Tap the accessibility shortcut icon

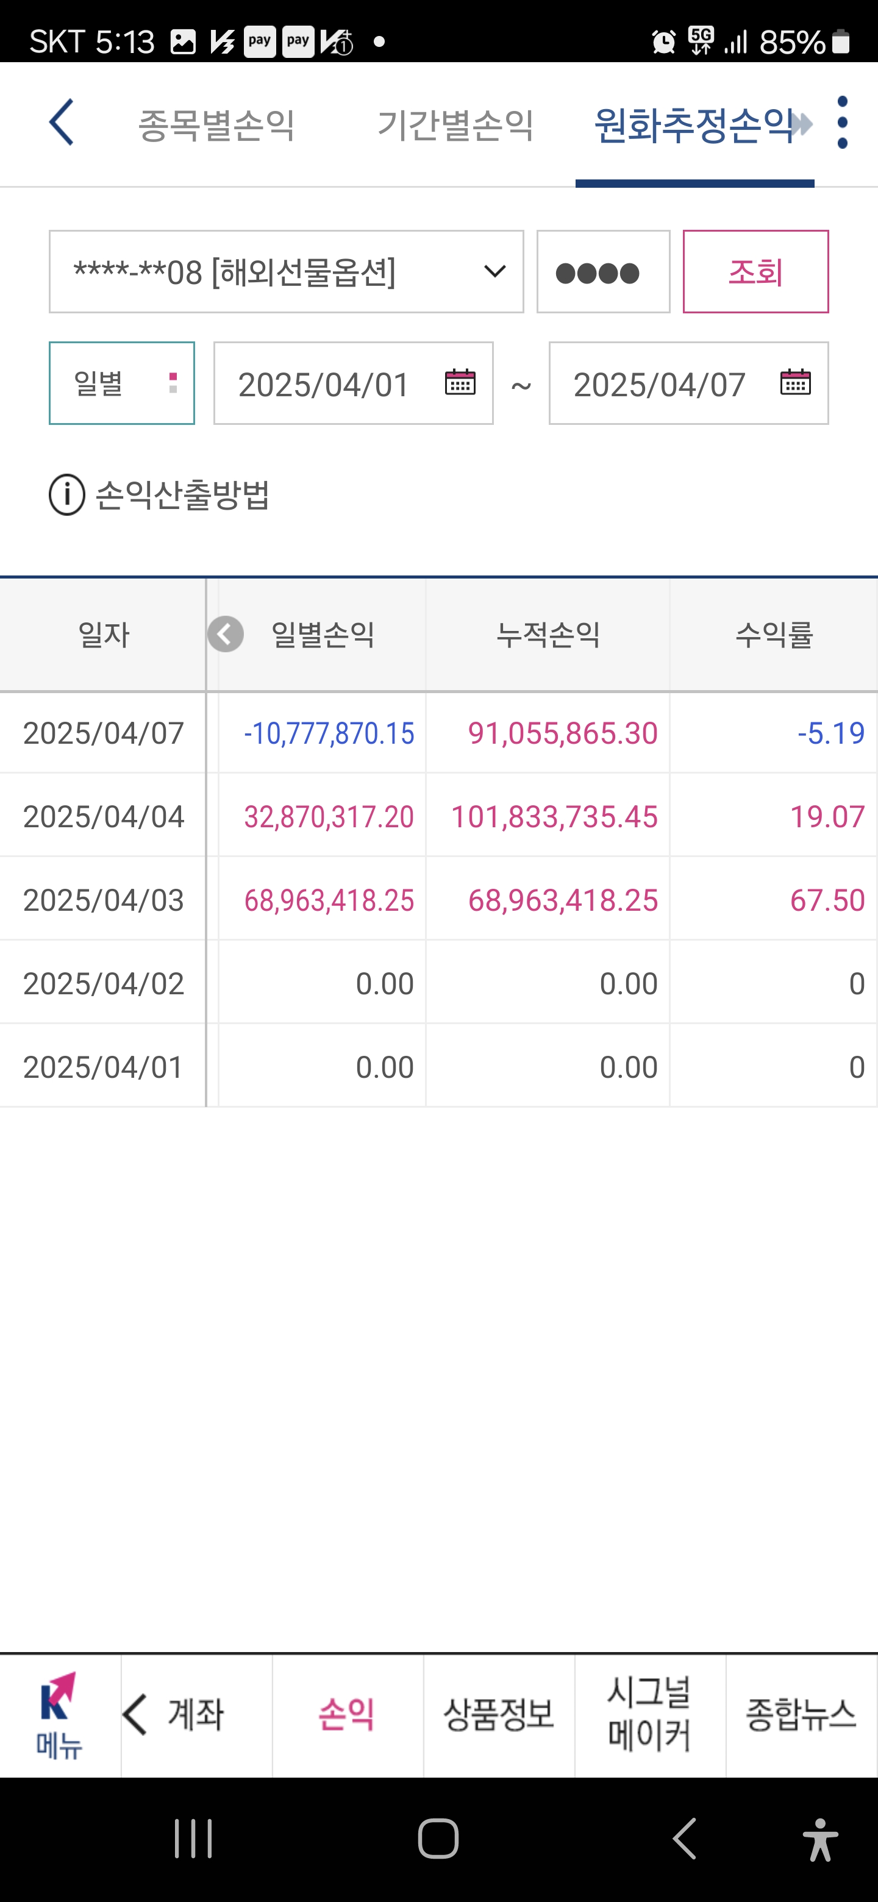[821, 1839]
